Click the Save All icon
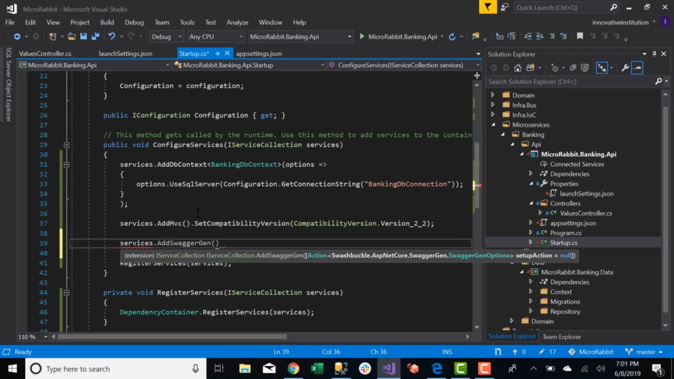This screenshot has height=379, width=674. pyautogui.click(x=95, y=36)
